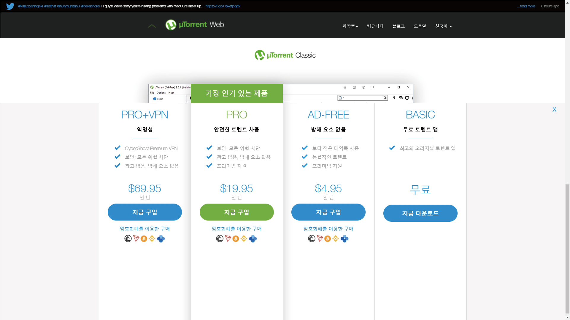The height and width of the screenshot is (320, 570).
Task: Click the page vertical scrollbar thumb
Action: click(x=567, y=249)
